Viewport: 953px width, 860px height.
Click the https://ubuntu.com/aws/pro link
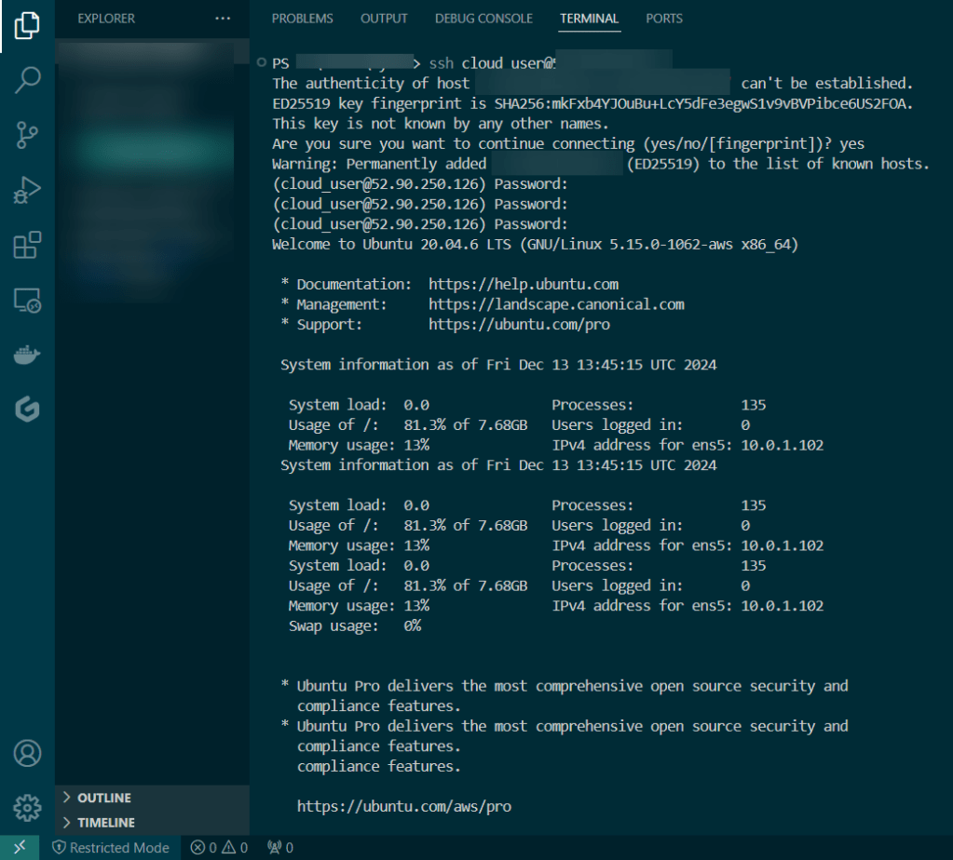403,806
